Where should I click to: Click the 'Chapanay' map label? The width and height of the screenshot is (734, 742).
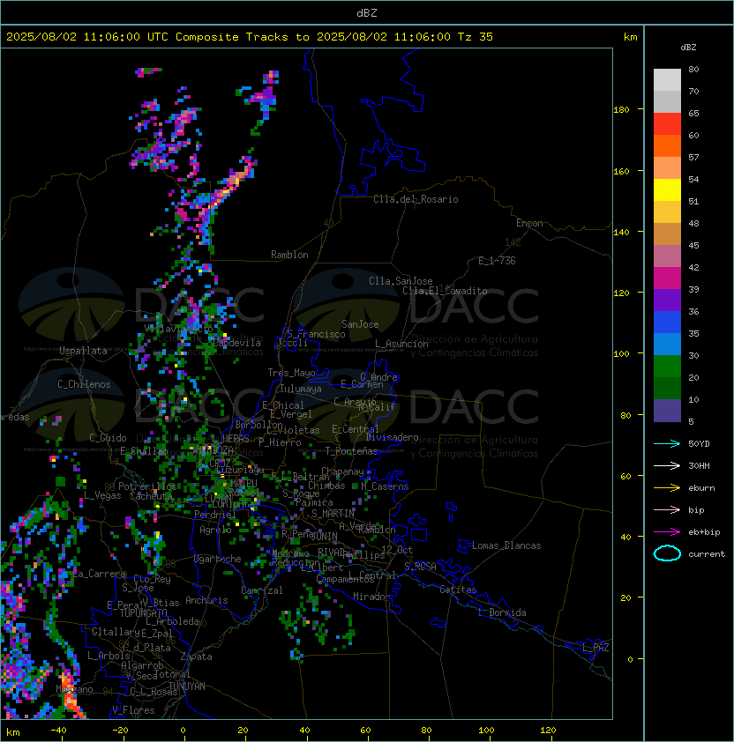pos(342,471)
